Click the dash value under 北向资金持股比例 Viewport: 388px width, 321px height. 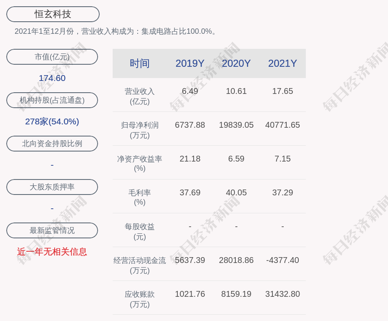click(x=52, y=165)
